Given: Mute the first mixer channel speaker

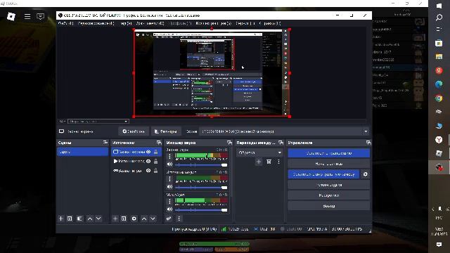Looking at the screenshot, I should 169,164.
